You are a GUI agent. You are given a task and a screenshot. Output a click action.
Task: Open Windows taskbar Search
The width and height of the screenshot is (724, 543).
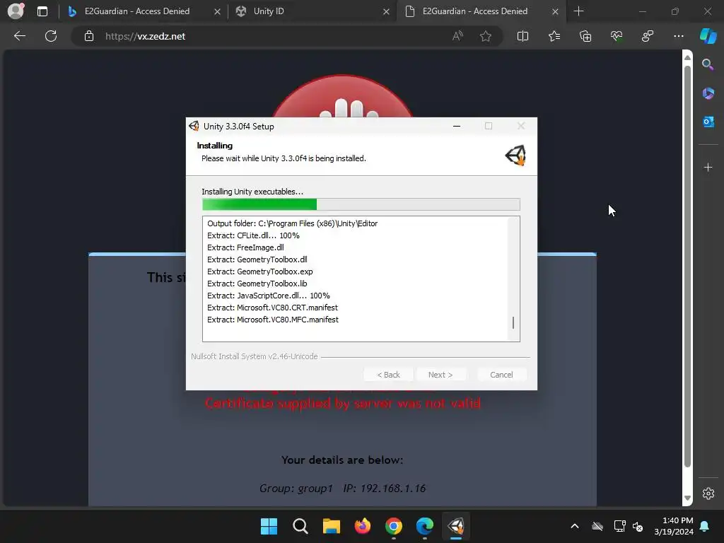click(300, 526)
